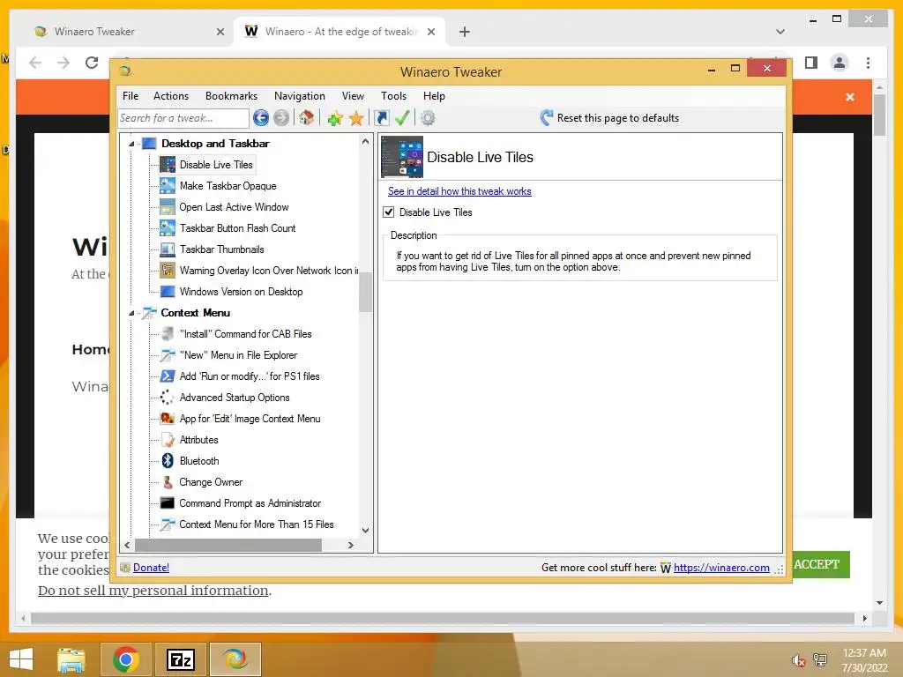Viewport: 903px width, 677px height.
Task: Open the https://winaero.com link
Action: (x=721, y=568)
